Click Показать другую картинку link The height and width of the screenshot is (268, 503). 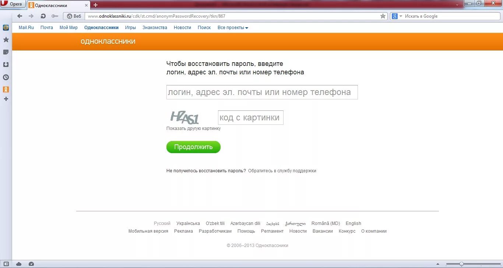pyautogui.click(x=193, y=128)
